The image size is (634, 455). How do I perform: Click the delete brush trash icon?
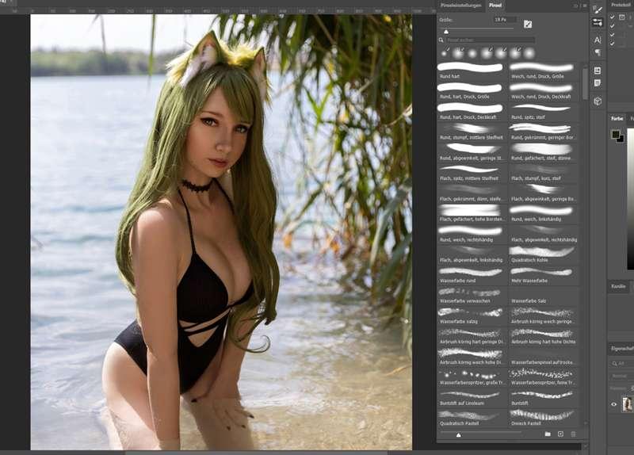tap(573, 434)
